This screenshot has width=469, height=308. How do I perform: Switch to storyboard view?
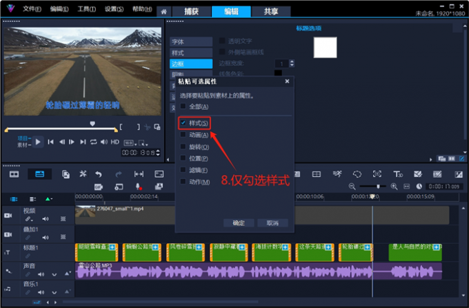(x=14, y=174)
